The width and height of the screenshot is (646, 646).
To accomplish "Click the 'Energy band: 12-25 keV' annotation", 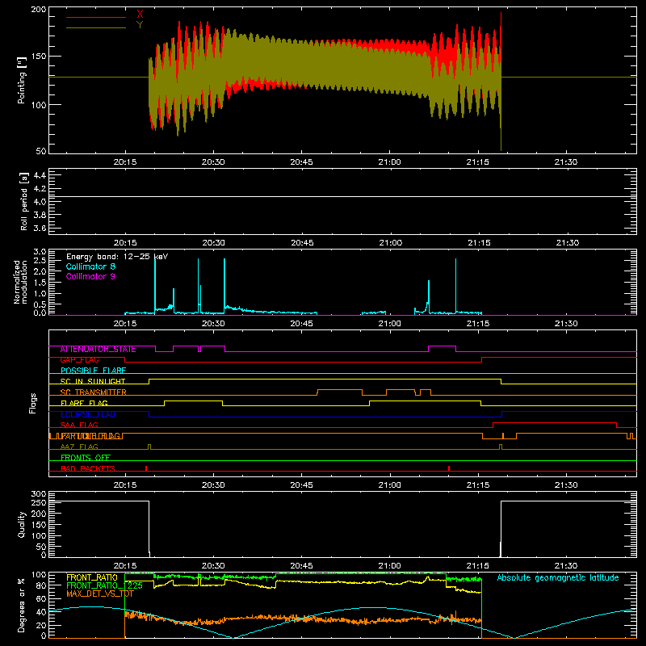I will (117, 257).
